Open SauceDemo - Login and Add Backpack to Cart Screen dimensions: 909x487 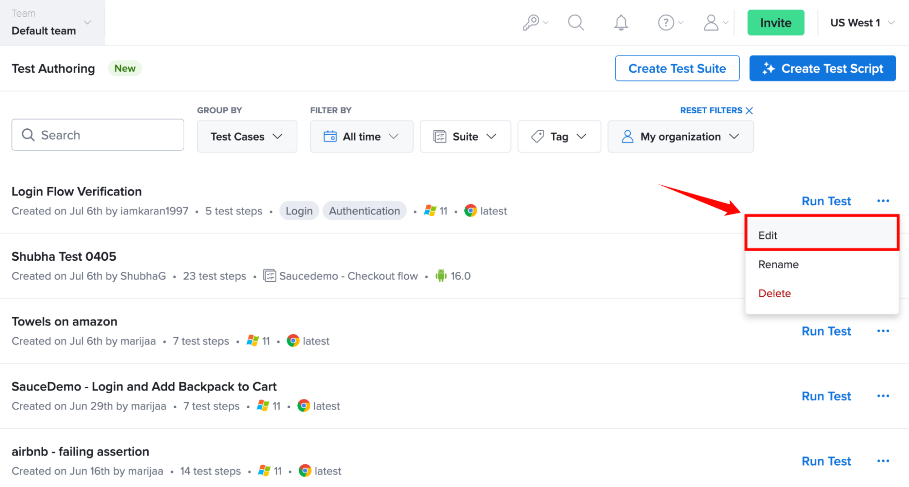pyautogui.click(x=144, y=387)
